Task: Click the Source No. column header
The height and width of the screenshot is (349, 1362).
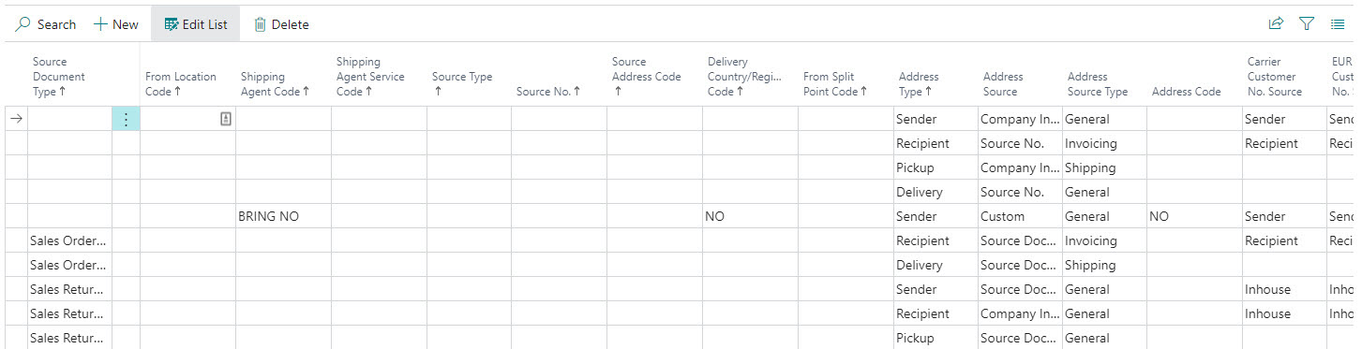Action: [548, 92]
